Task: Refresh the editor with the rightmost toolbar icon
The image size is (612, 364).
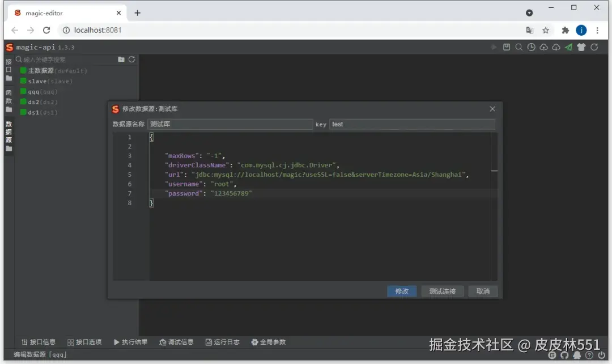Action: [594, 47]
